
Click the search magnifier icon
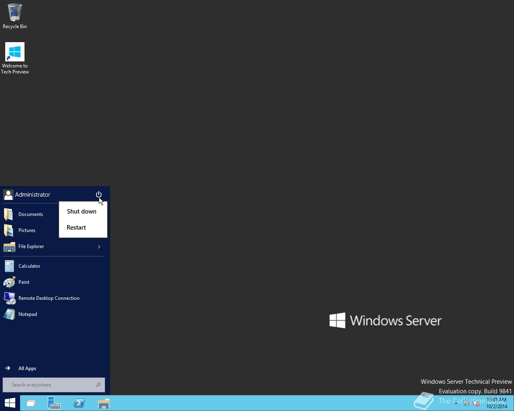98,385
